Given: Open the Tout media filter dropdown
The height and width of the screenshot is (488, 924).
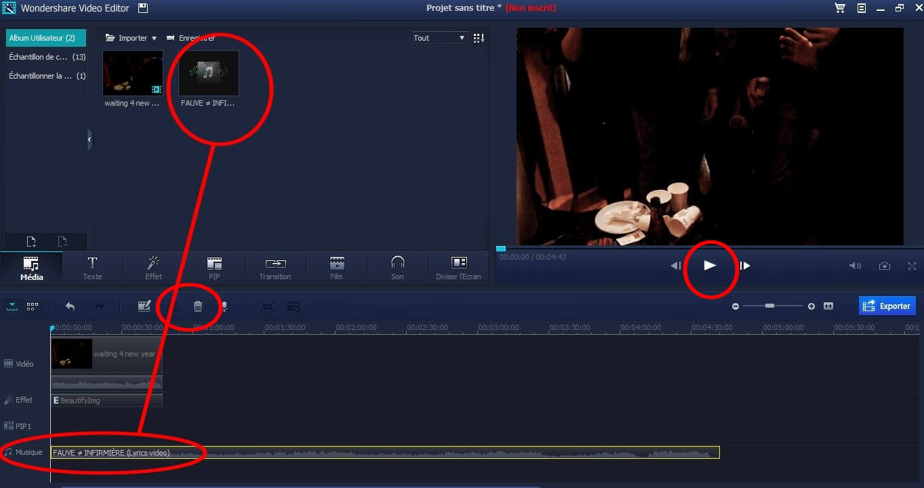Looking at the screenshot, I should pos(439,38).
